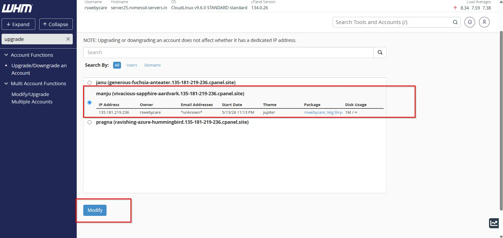503x238 pixels.
Task: Select the janu account radio button
Action: pos(90,83)
